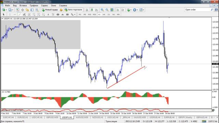
Task: Switch to the GBPJPY,Weekly chart tab
Action: pyautogui.click(x=185, y=118)
